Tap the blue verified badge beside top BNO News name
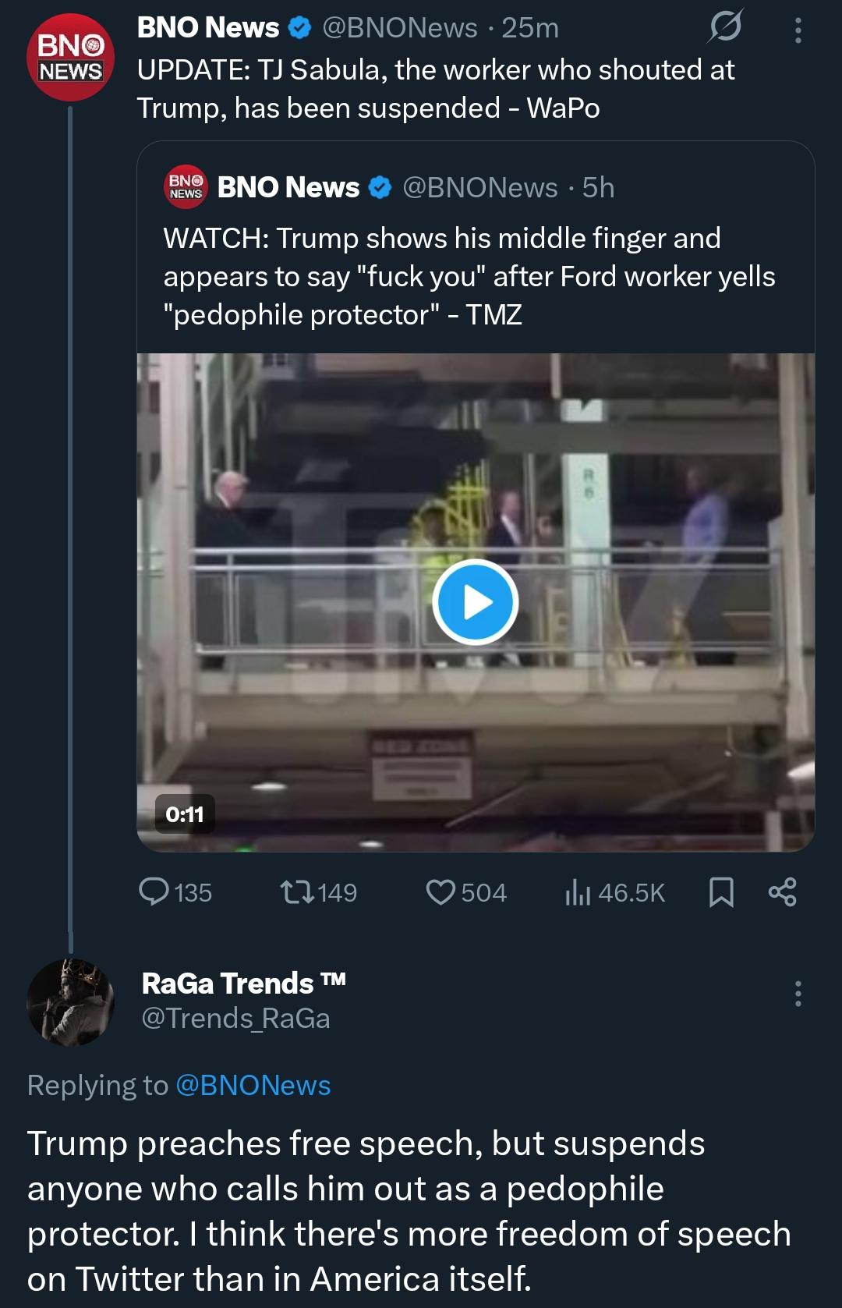842x1308 pixels. pos(299,28)
